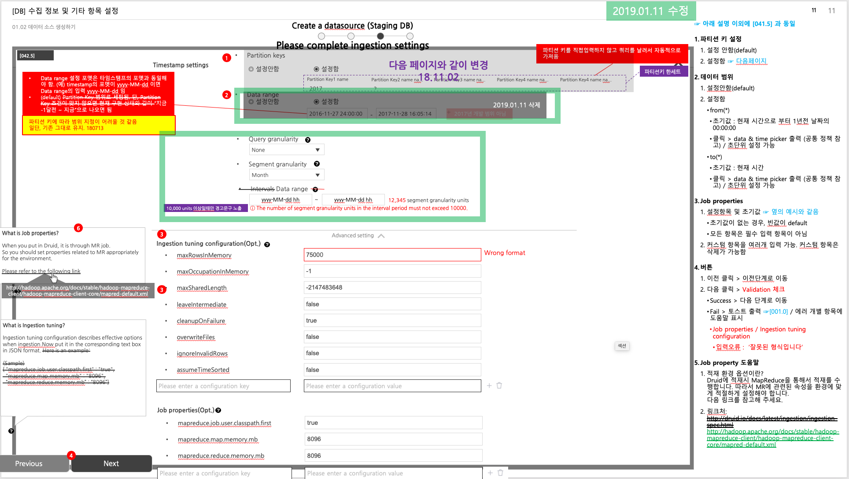The height and width of the screenshot is (479, 849).
Task: Open the Segment granularity help icon
Action: coord(317,164)
